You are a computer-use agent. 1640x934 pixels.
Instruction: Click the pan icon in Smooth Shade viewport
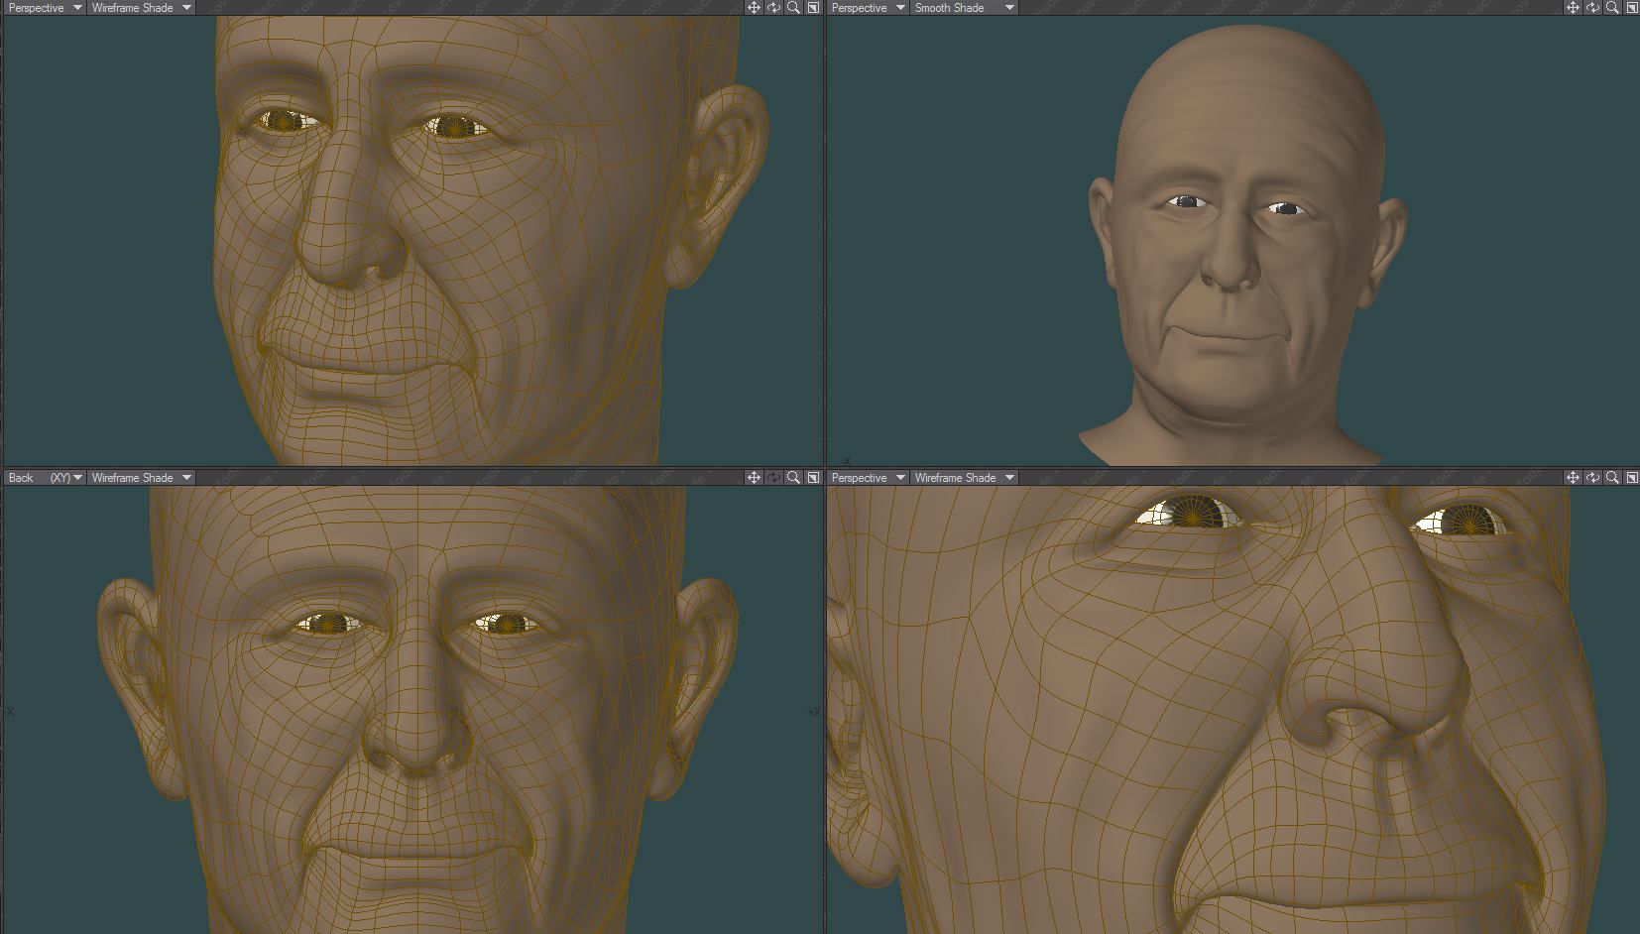pos(1573,8)
